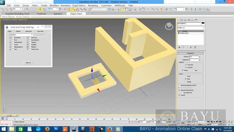The image size is (234, 132).
Task: Open the Hierarchy command panel tab
Action: [x=185, y=20]
